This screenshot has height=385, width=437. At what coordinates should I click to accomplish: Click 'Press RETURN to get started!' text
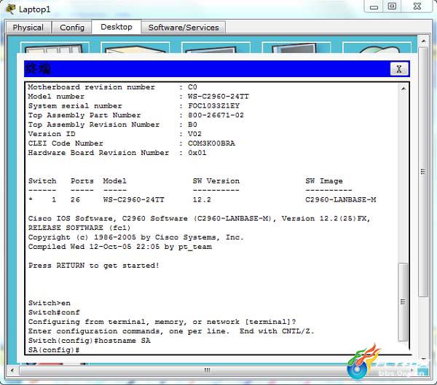94,266
